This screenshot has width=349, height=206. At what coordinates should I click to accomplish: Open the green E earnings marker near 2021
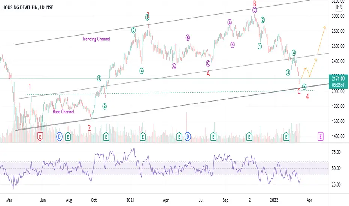click(x=143, y=137)
